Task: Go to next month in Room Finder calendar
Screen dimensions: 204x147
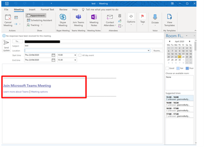Action: pos(190,41)
